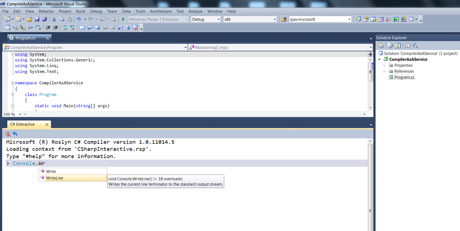This screenshot has width=460, height=231.
Task: Click the C# Interactive vertical scrollbar
Action: point(371,185)
